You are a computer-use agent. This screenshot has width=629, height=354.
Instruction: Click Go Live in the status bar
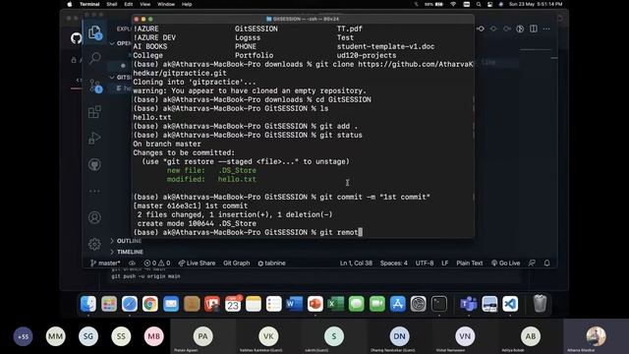pyautogui.click(x=505, y=263)
